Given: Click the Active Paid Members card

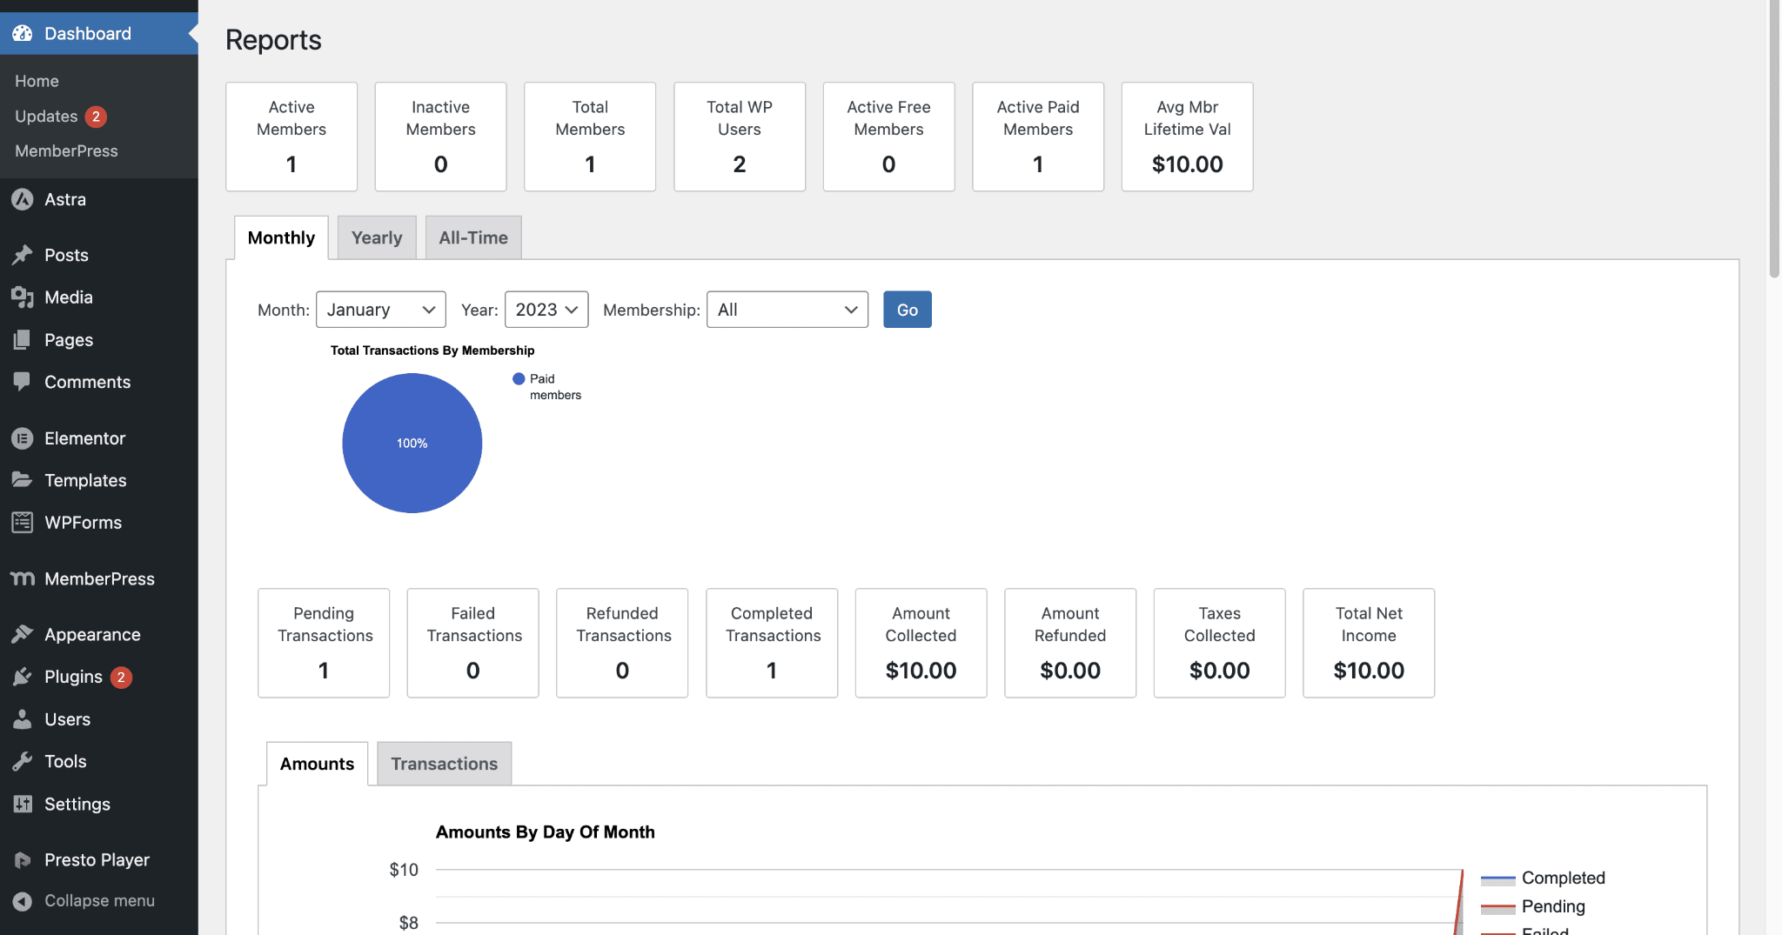Looking at the screenshot, I should tap(1038, 137).
